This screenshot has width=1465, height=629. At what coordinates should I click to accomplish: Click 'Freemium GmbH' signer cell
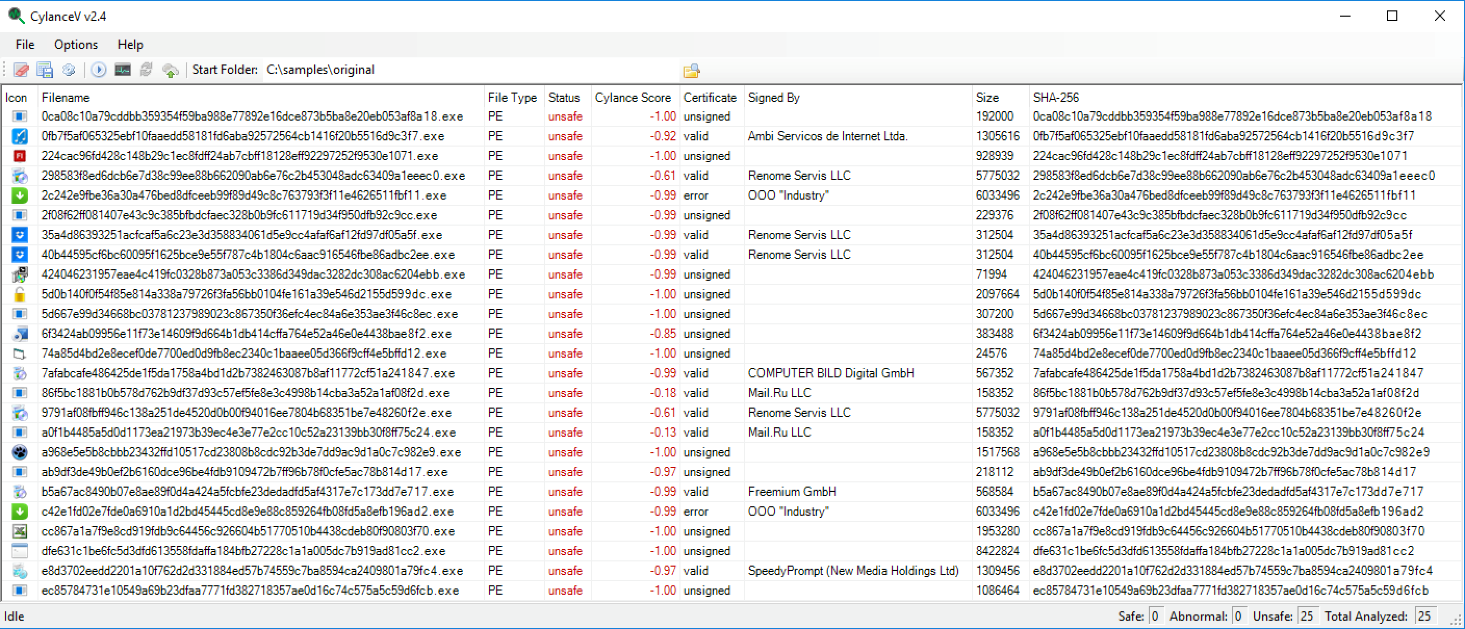(x=792, y=491)
